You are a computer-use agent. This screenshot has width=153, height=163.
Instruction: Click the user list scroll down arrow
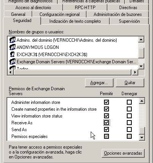[x=141, y=66]
